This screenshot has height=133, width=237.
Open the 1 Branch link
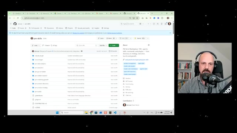pyautogui.click(x=46, y=45)
